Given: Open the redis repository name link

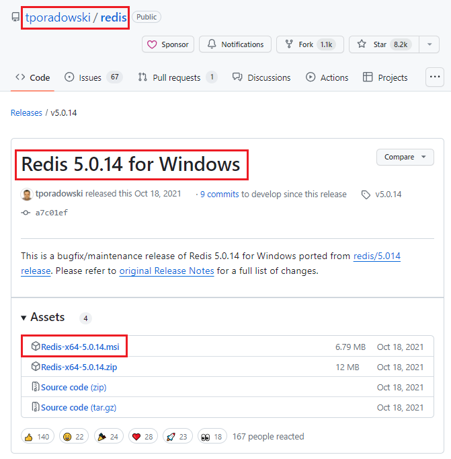Looking at the screenshot, I should pos(114,17).
